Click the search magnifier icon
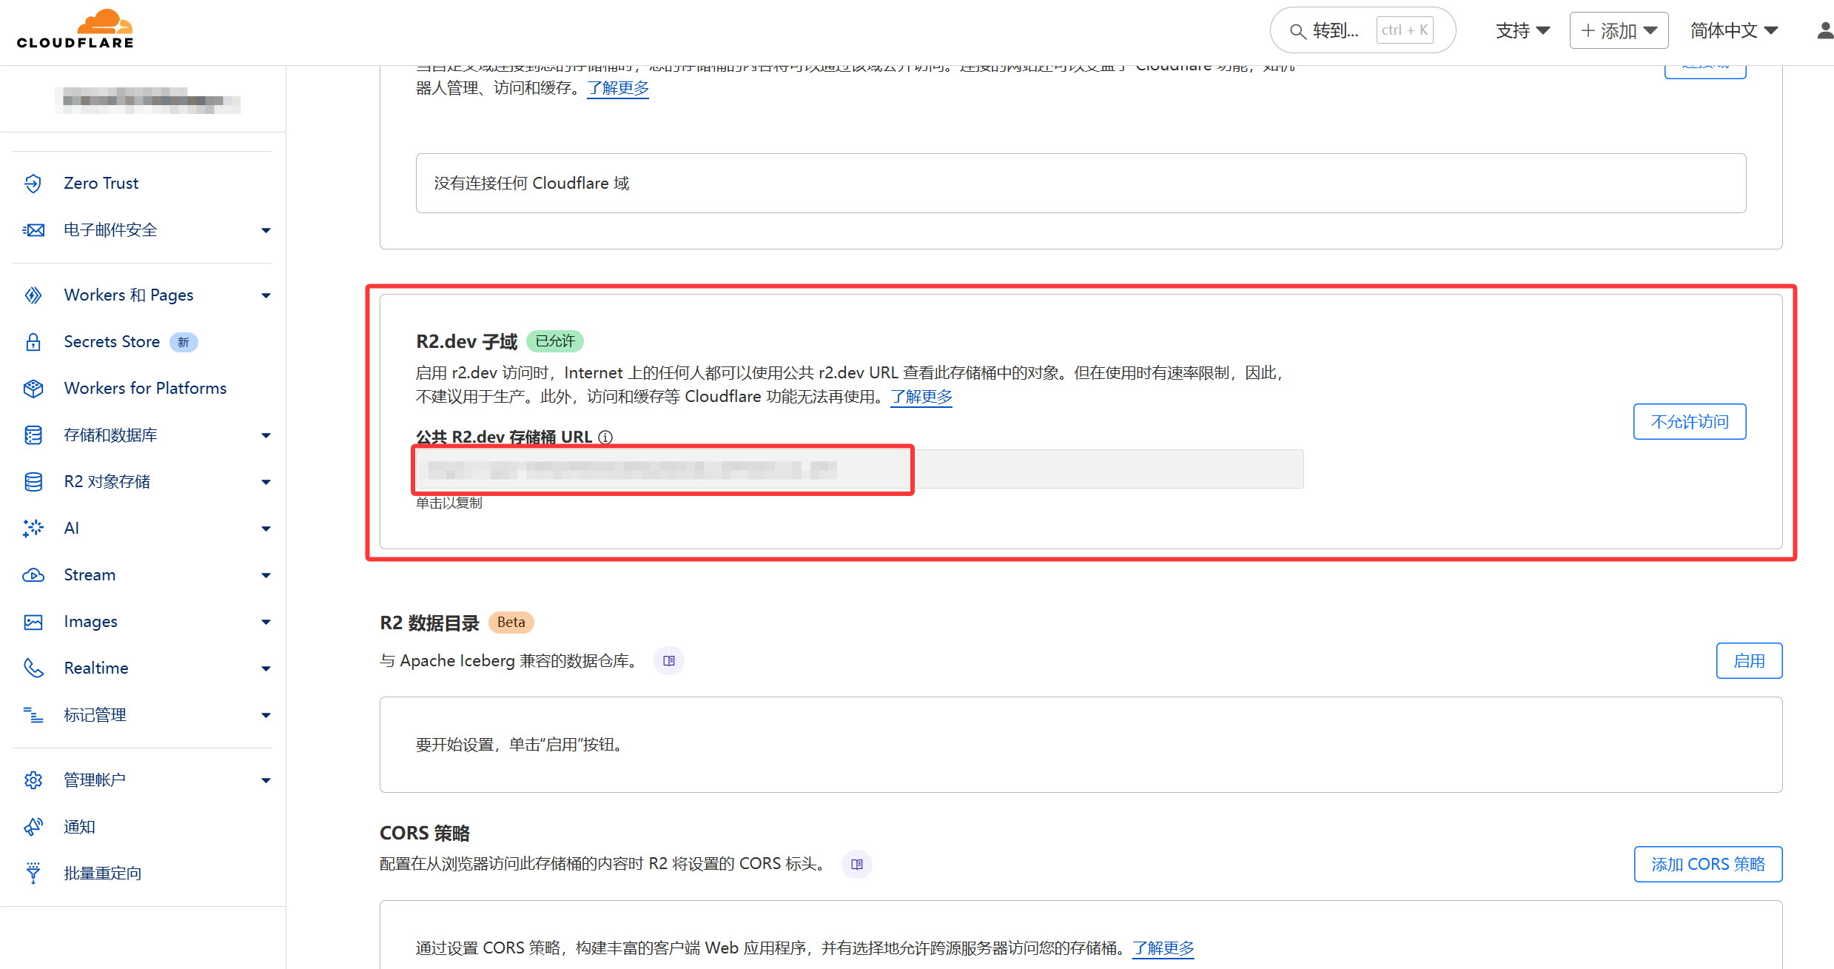 click(1297, 31)
